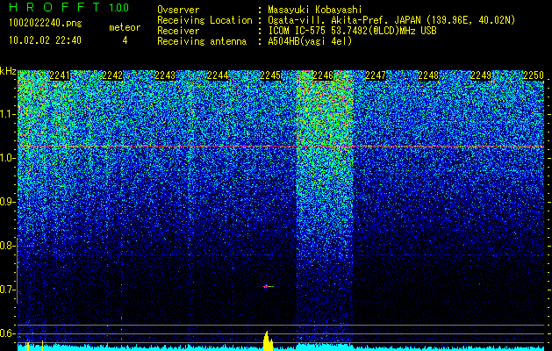Click the yellow signal peak at 2245
The image size is (552, 351).
pos(268,340)
